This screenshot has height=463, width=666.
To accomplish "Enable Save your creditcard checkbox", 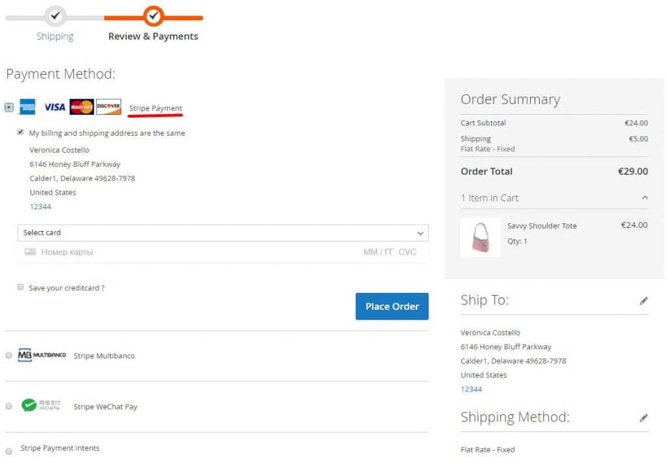I will pos(21,287).
